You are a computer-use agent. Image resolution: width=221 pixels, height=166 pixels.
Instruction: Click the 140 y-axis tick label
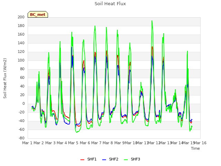click(21, 43)
